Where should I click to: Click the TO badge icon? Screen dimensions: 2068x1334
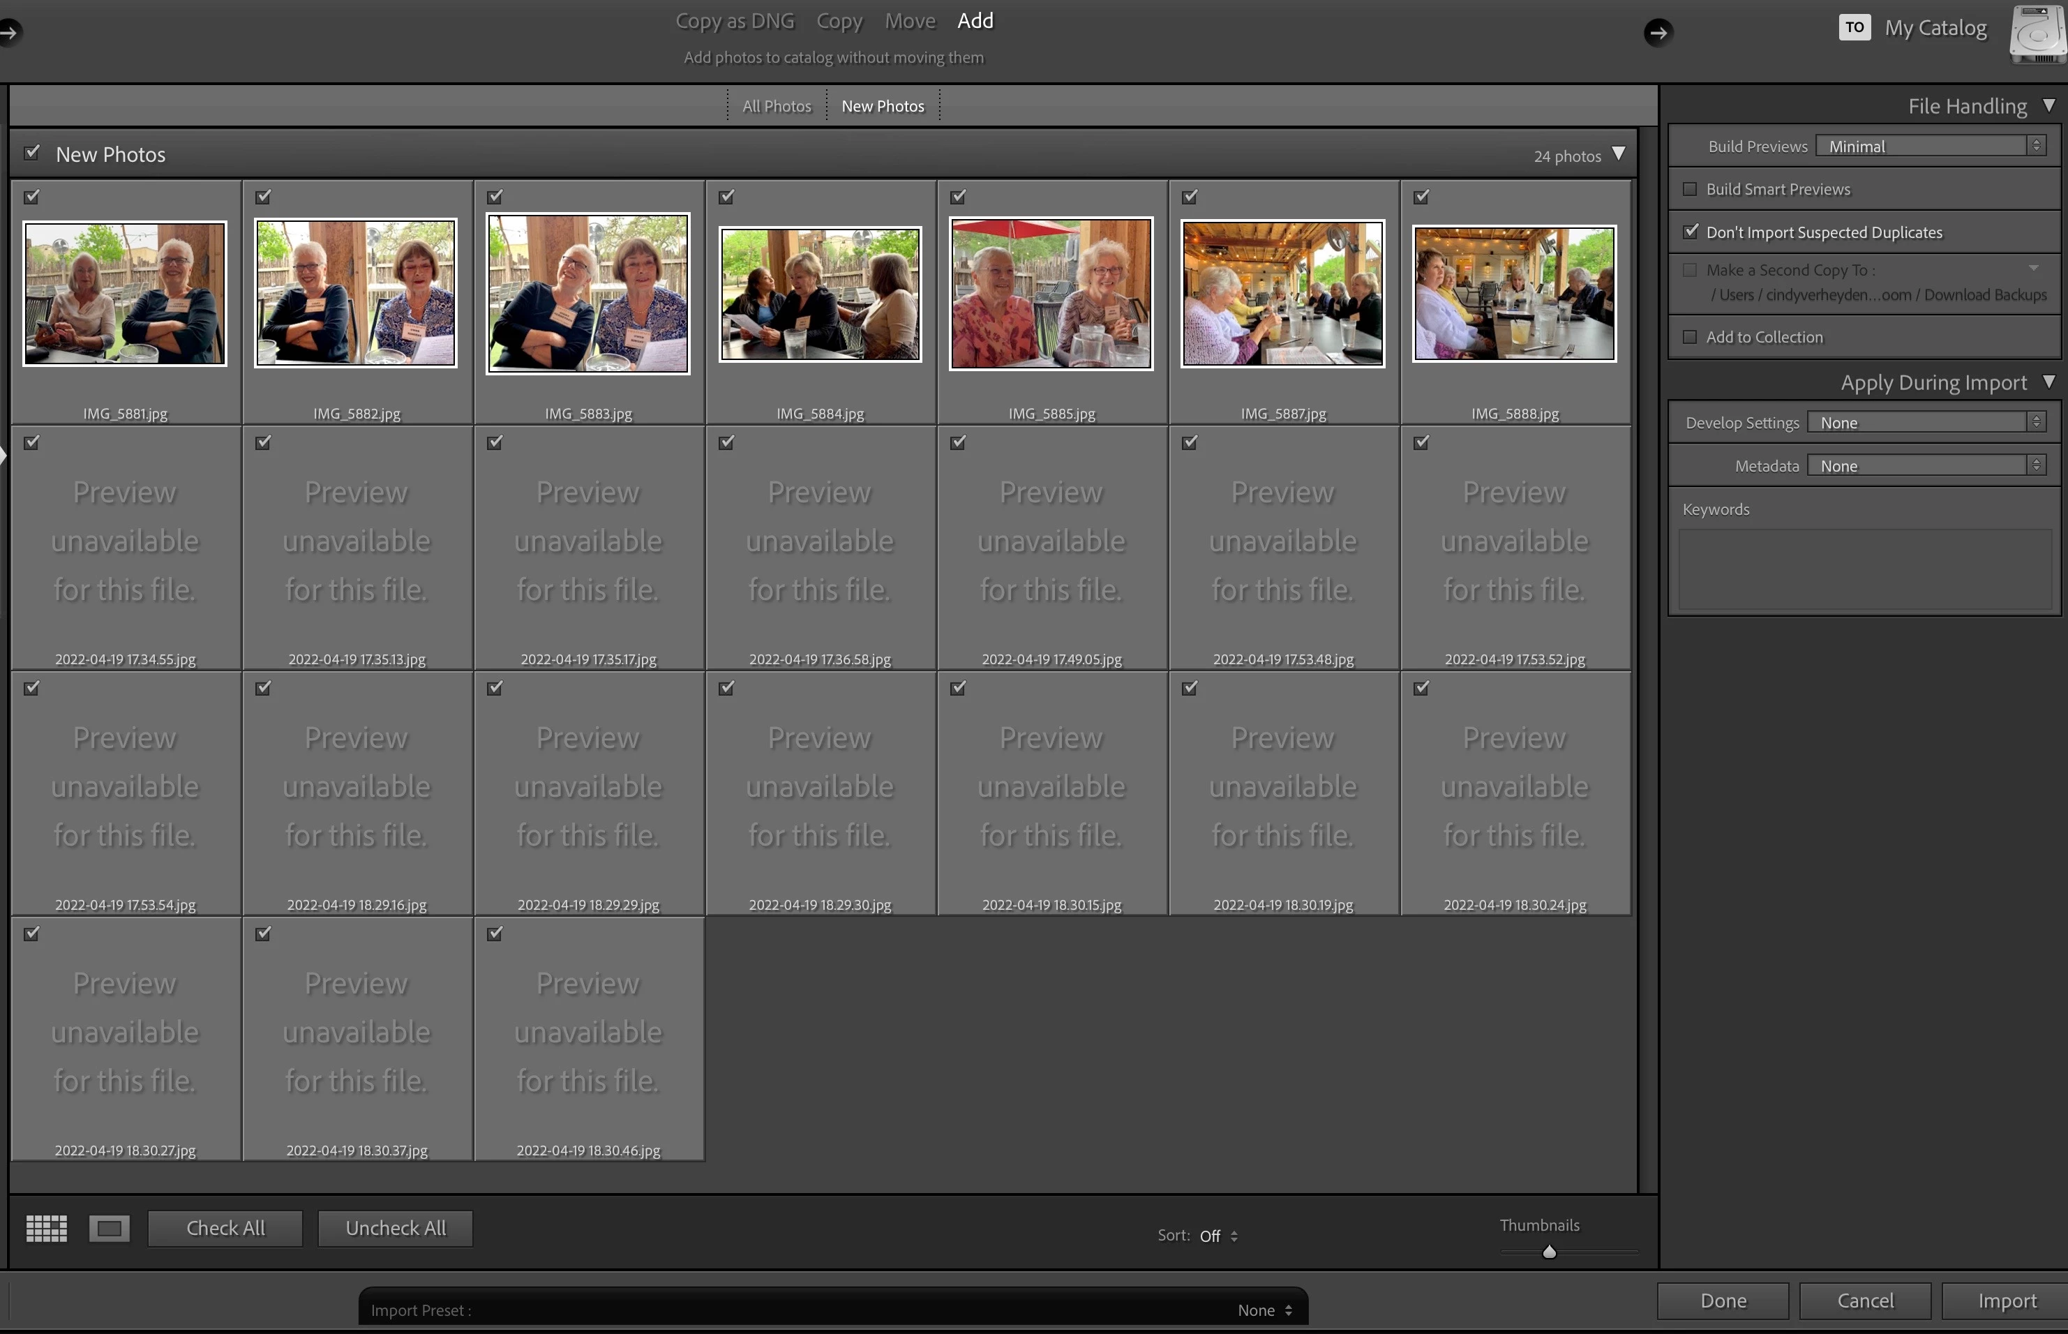1854,27
